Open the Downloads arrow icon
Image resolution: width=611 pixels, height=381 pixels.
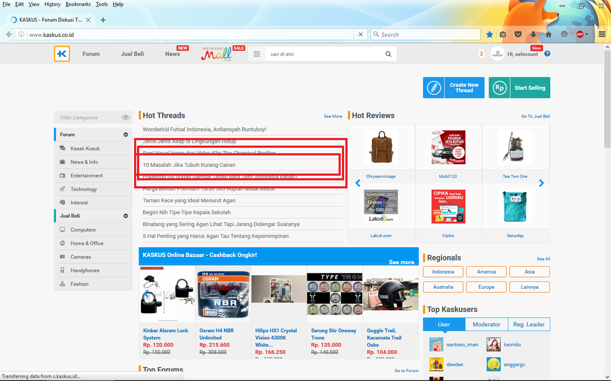[x=533, y=34]
